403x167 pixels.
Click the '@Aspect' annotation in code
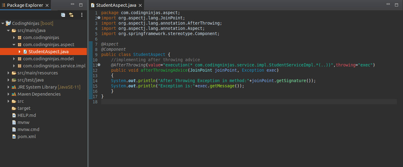click(110, 44)
